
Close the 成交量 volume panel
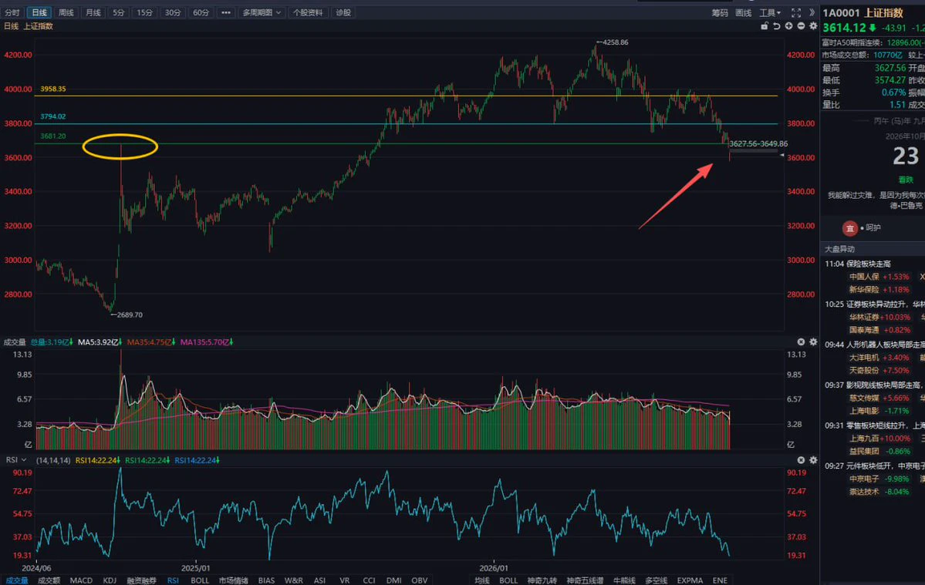click(x=801, y=341)
